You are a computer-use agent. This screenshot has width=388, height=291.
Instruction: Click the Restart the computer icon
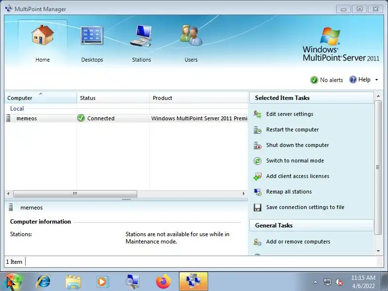258,129
